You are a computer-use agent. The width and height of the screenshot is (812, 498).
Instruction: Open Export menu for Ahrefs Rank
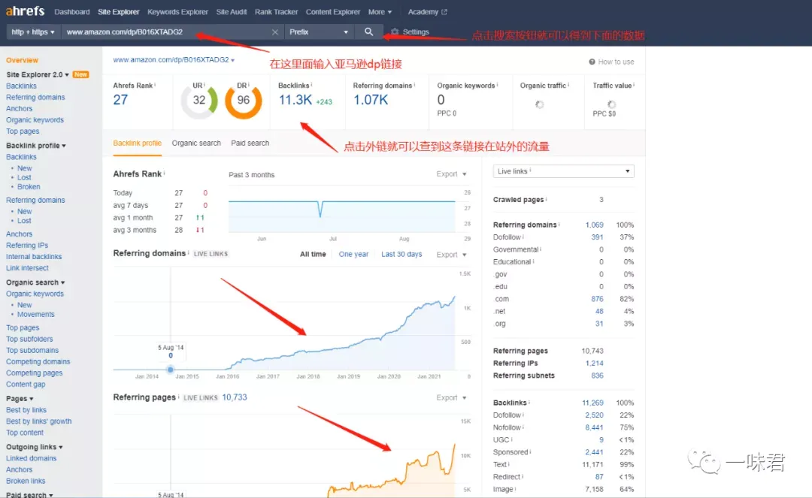pyautogui.click(x=451, y=174)
